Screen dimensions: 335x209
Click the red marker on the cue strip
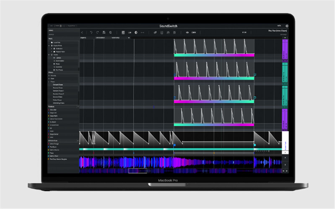click(93, 153)
